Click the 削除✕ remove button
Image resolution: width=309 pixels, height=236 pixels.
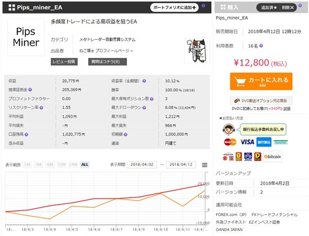click(288, 8)
